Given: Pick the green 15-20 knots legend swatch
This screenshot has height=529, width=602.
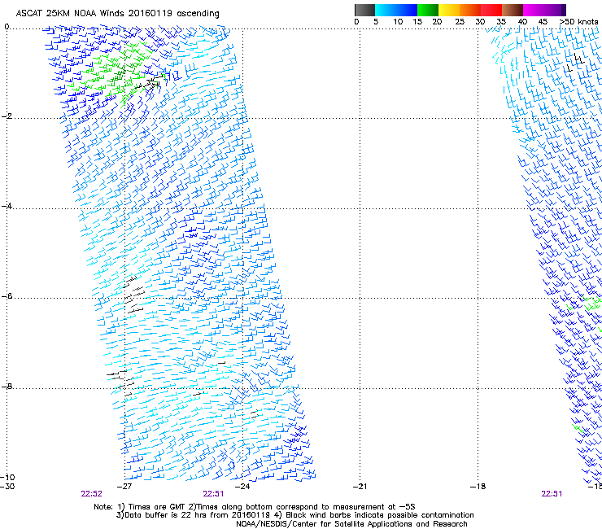Looking at the screenshot, I should coord(428,10).
